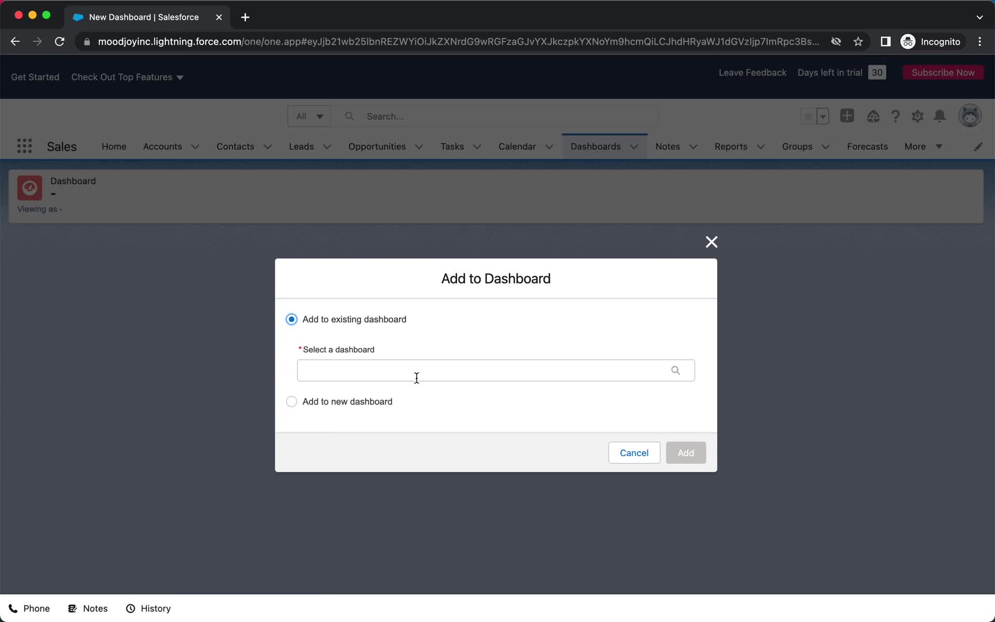Expand the Notes tab dropdown chevron

(x=693, y=147)
